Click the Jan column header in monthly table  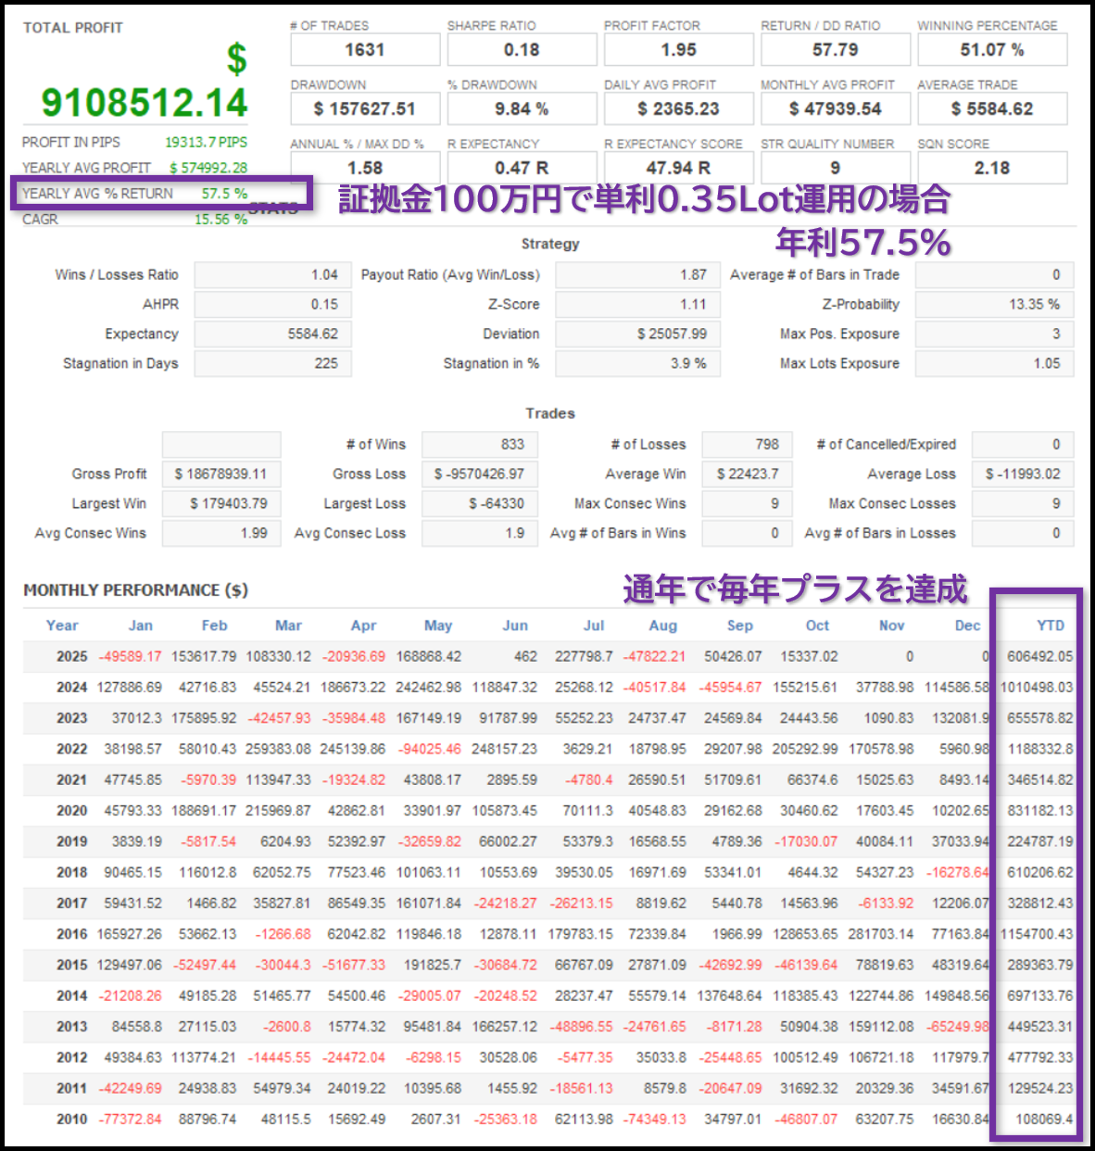click(x=140, y=626)
